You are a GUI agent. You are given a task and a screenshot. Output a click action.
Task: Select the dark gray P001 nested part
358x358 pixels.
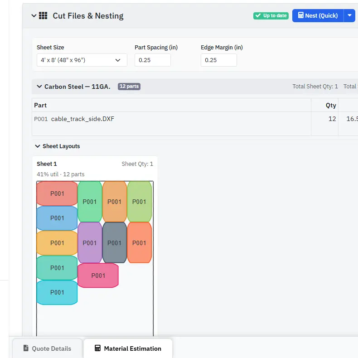tap(115, 243)
